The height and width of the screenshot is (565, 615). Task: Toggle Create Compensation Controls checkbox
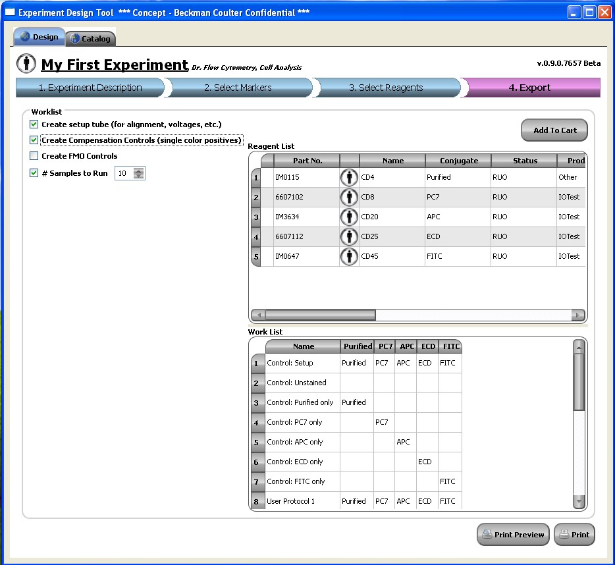(x=34, y=140)
